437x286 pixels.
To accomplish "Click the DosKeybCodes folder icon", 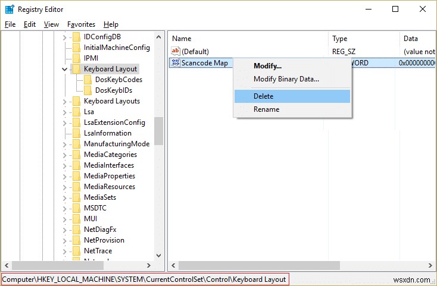I will (x=88, y=80).
